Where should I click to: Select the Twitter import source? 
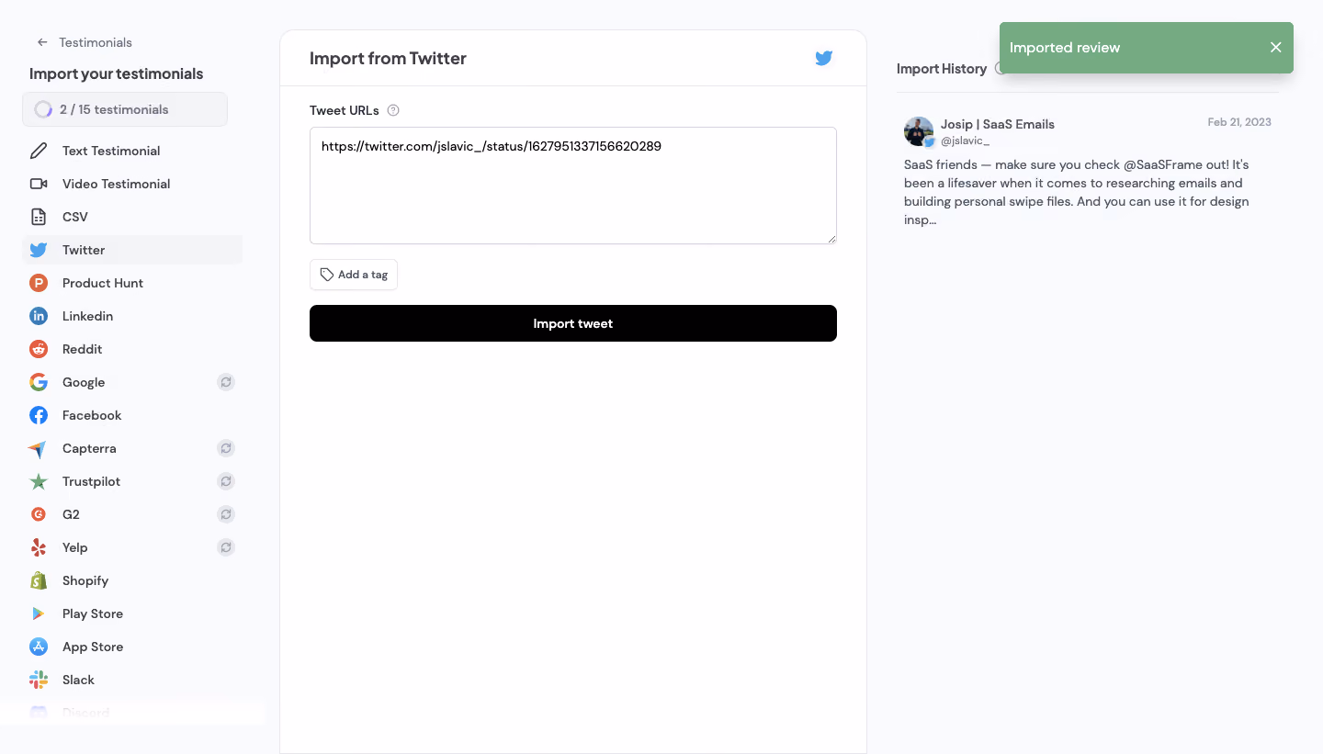click(x=132, y=250)
